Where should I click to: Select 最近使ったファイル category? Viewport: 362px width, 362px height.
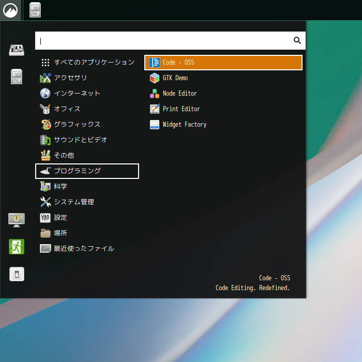(x=87, y=249)
